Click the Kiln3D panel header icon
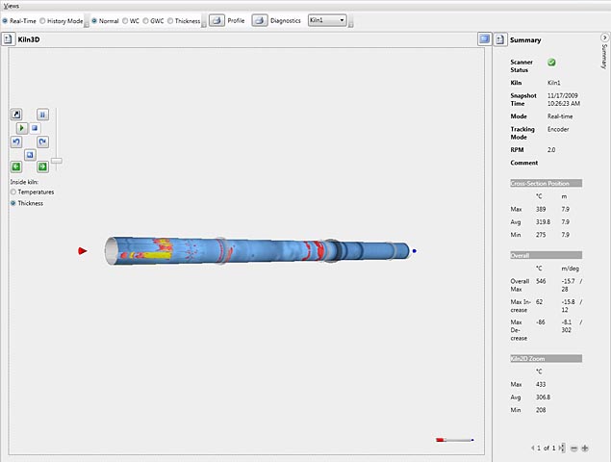 8,39
